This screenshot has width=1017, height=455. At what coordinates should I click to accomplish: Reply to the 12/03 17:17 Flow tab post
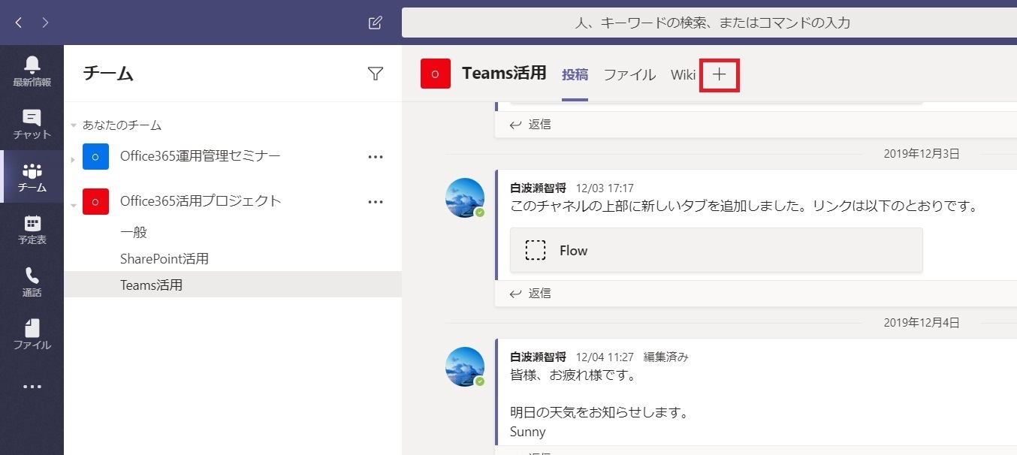click(530, 293)
